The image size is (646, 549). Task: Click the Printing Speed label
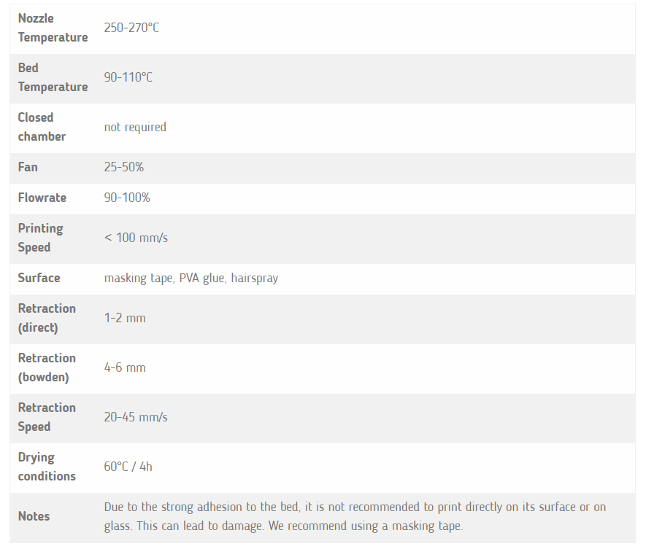click(40, 238)
